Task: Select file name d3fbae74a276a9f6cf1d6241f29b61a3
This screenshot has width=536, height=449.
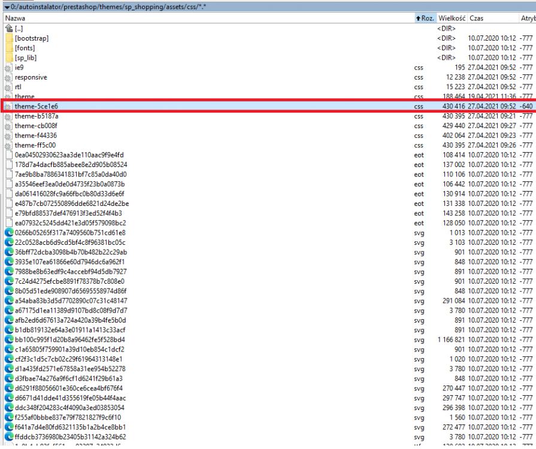Action: [69, 378]
